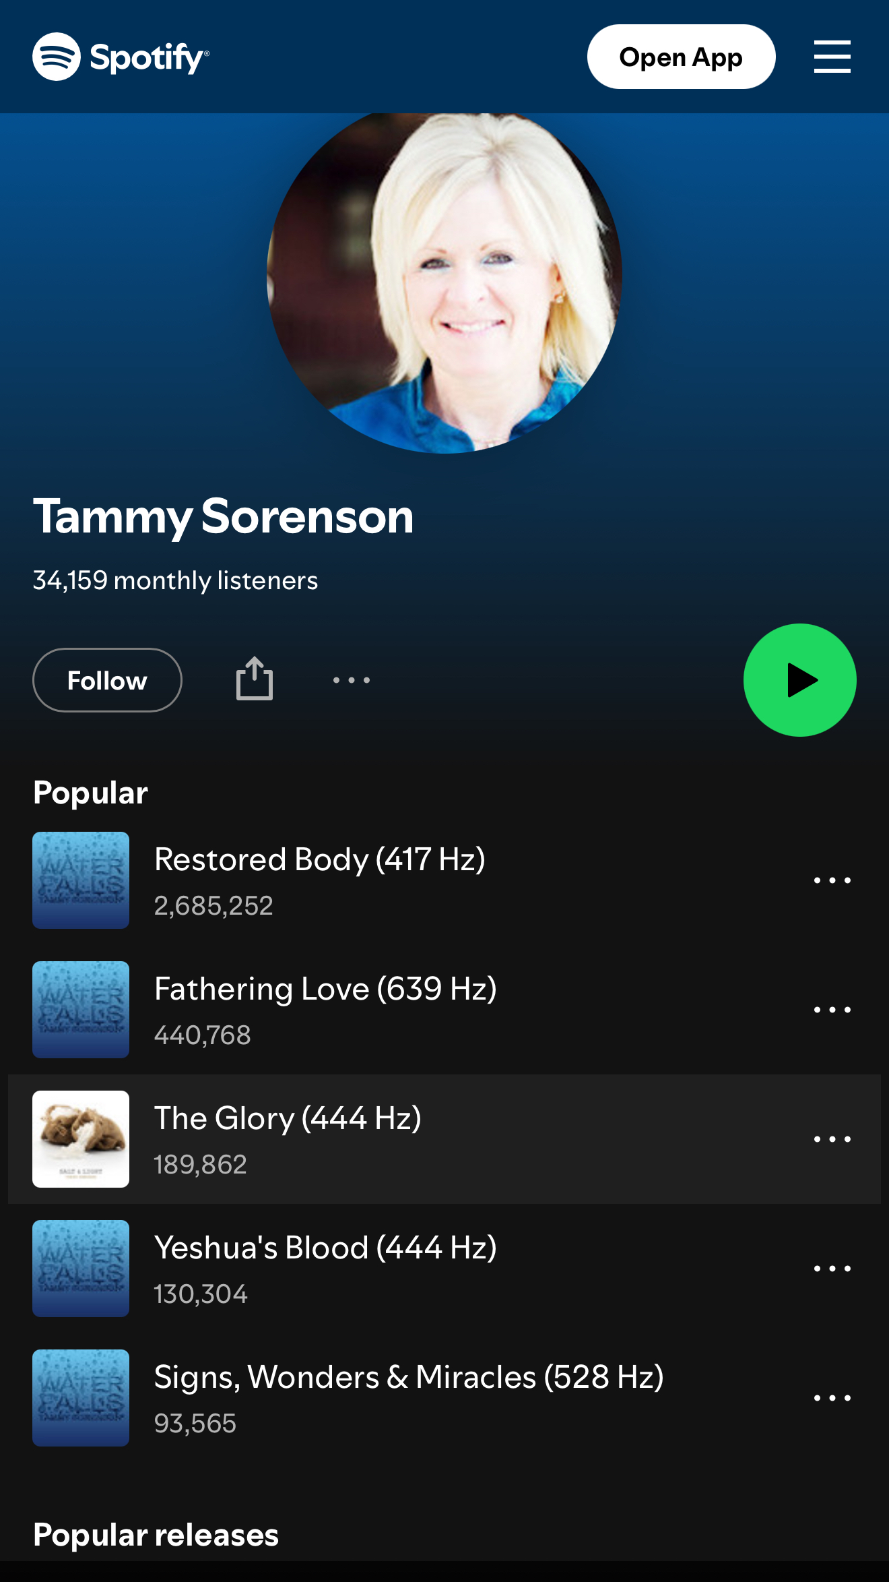Click the Salt & Light album cover thumbnail

coord(81,1139)
